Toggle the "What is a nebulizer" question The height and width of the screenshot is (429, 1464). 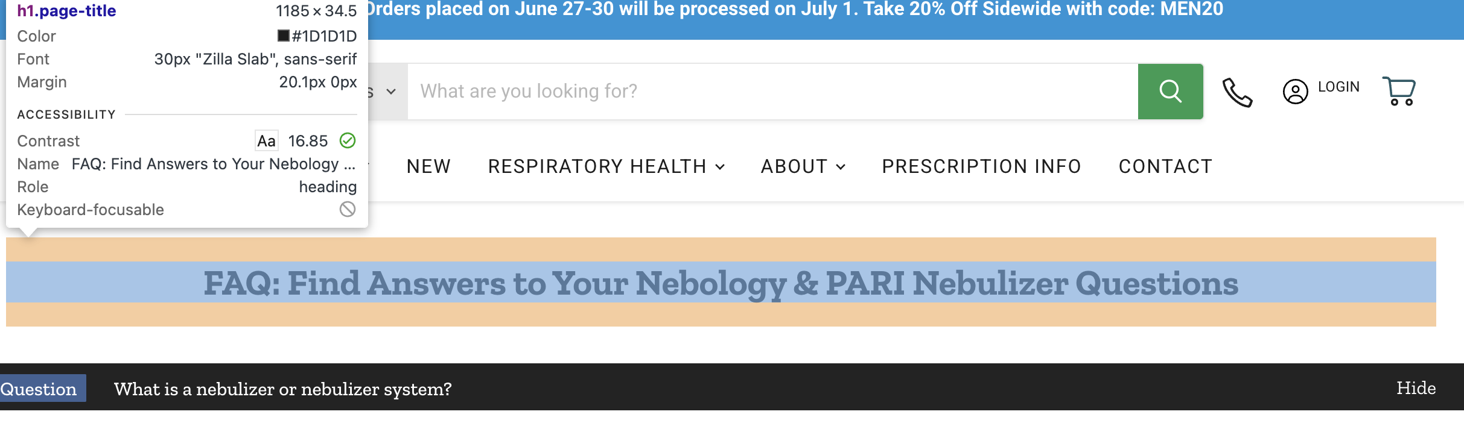(x=282, y=389)
